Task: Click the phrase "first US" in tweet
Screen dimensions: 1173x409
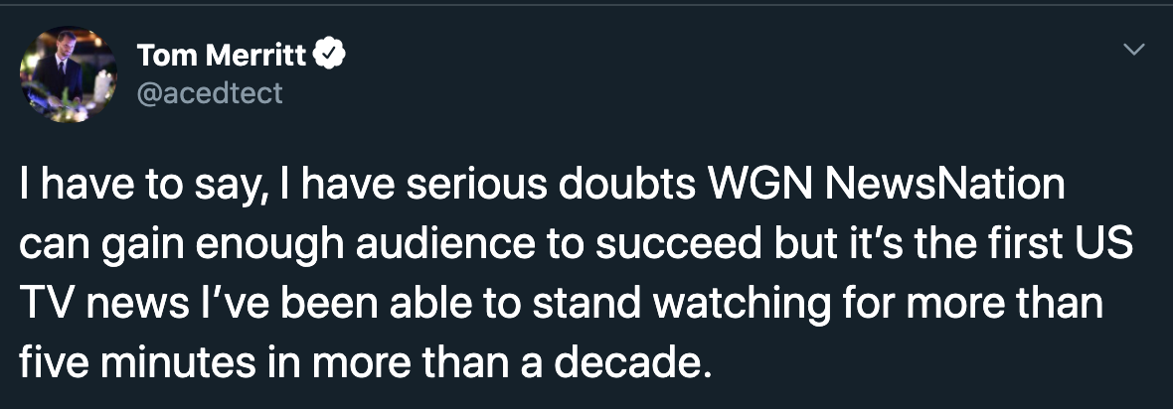Action: (x=1075, y=244)
